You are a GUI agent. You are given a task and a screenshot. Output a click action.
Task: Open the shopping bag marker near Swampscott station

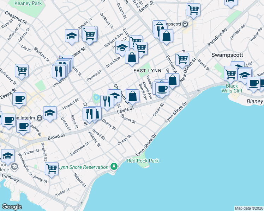(x=166, y=37)
